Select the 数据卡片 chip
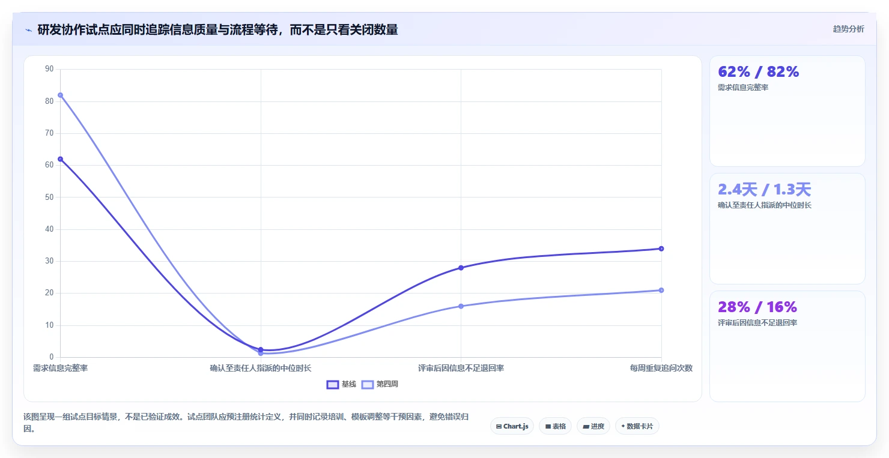 coord(637,426)
